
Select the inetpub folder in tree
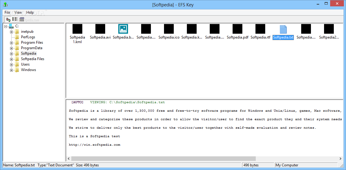27,32
